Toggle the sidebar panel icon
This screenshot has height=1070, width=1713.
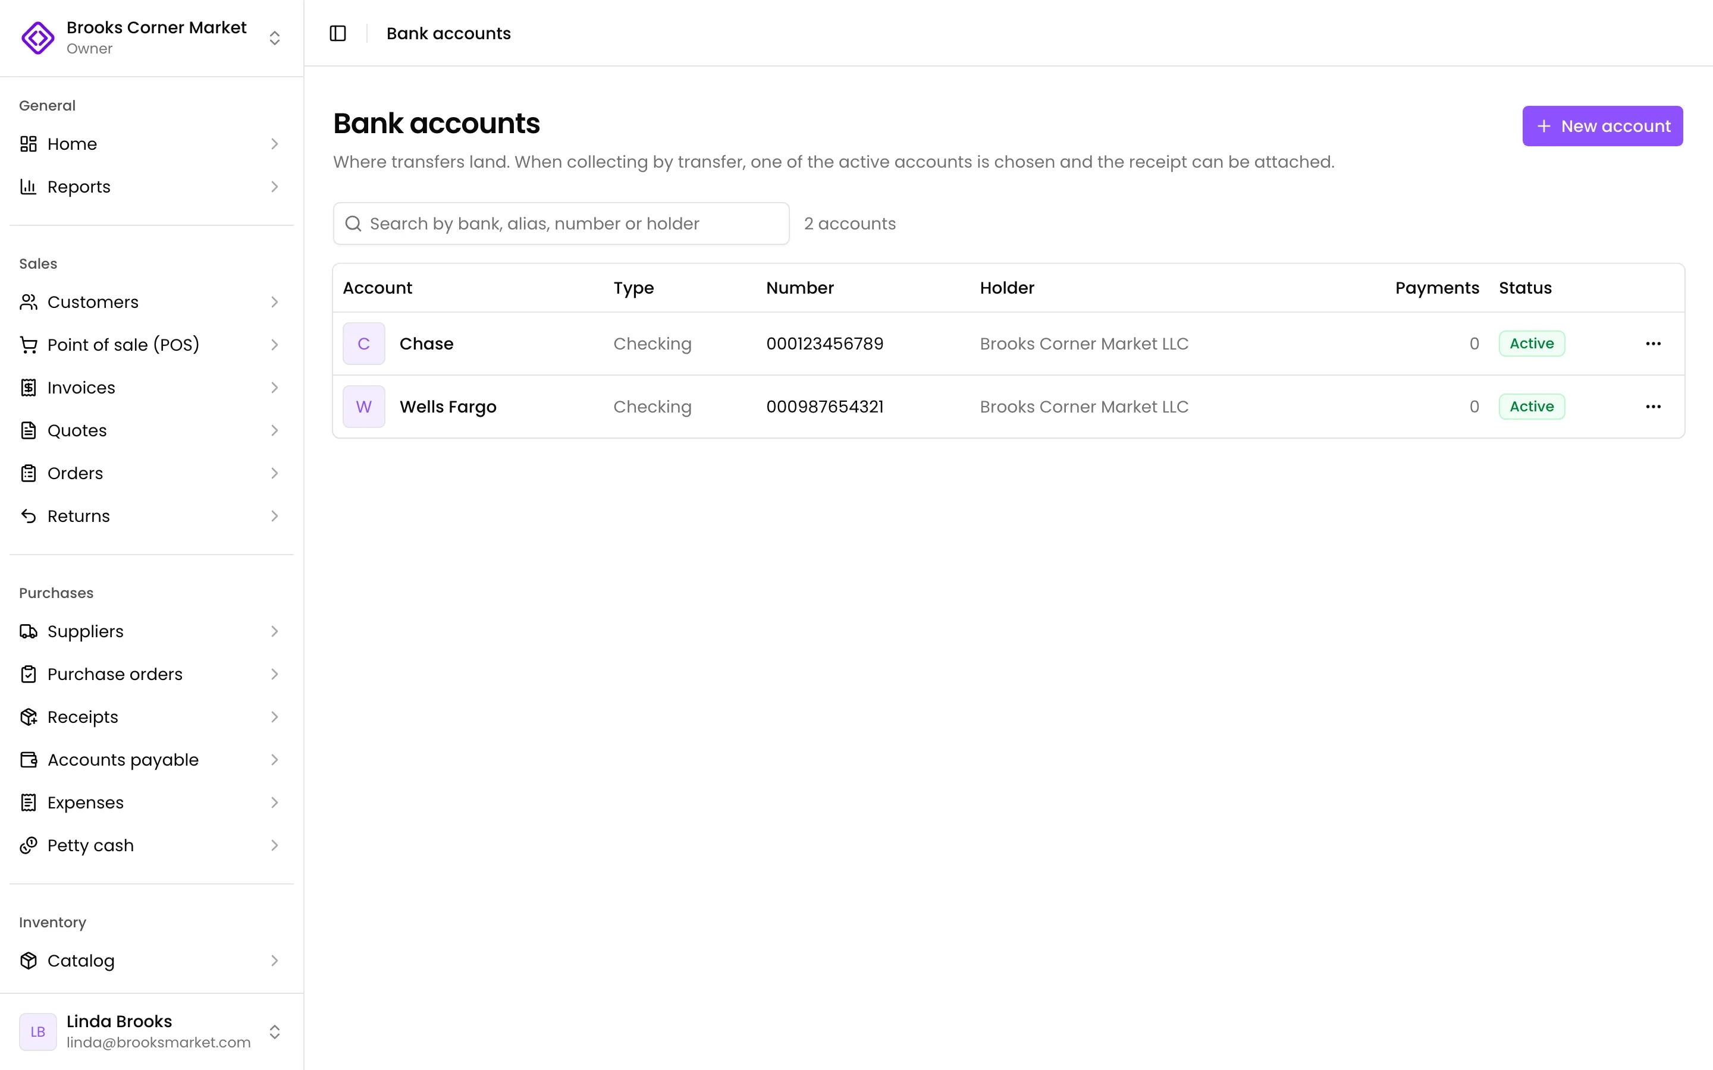coord(338,33)
